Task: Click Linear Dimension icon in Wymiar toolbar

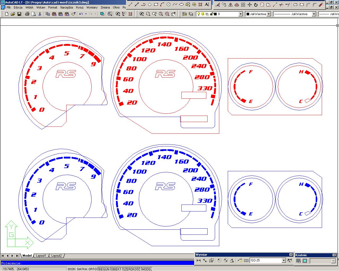Action: tap(199, 260)
